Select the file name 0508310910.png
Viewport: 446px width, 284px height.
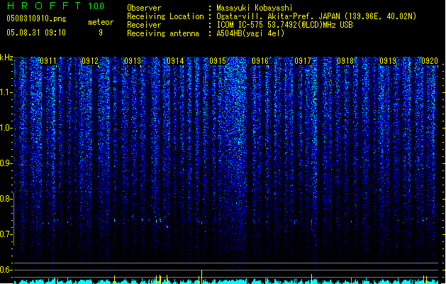[x=36, y=19]
